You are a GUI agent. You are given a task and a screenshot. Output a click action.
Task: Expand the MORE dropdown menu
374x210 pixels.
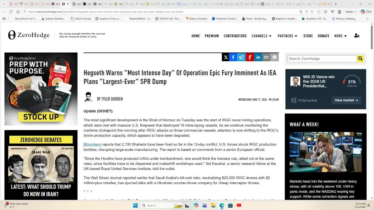(x=341, y=36)
